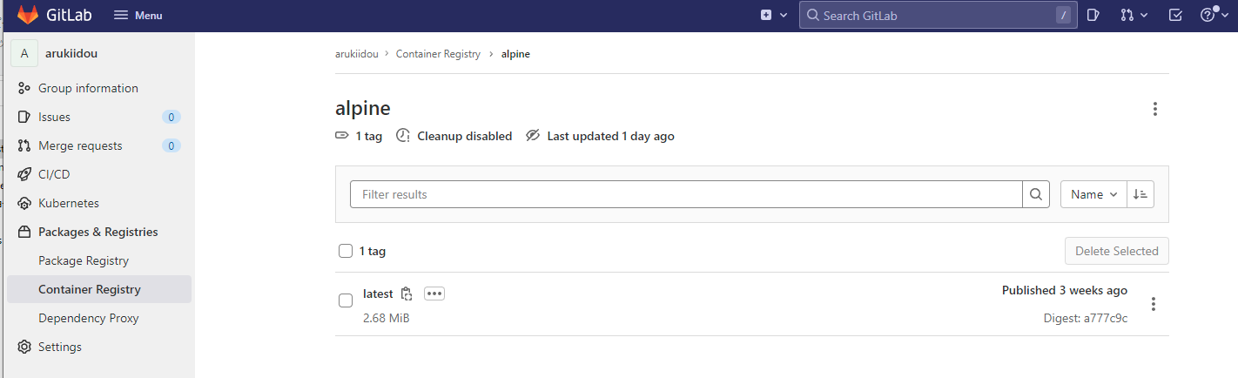The image size is (1238, 378).
Task: Click into the Filter results field
Action: pos(686,194)
